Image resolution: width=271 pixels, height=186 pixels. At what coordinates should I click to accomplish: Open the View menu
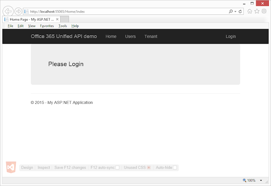(32, 26)
